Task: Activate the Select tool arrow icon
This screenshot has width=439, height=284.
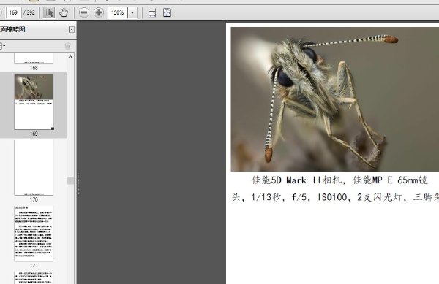Action: (49, 12)
